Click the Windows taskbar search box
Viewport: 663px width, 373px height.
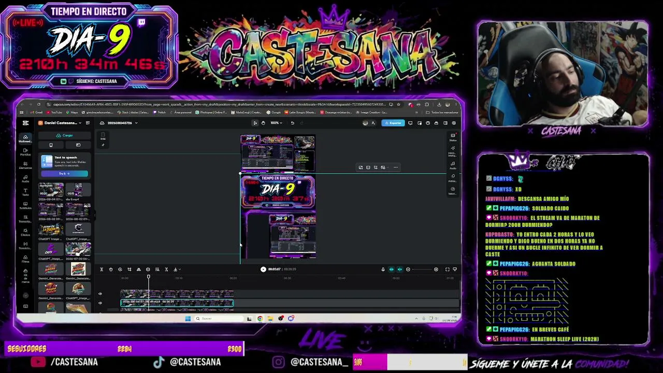pos(219,319)
